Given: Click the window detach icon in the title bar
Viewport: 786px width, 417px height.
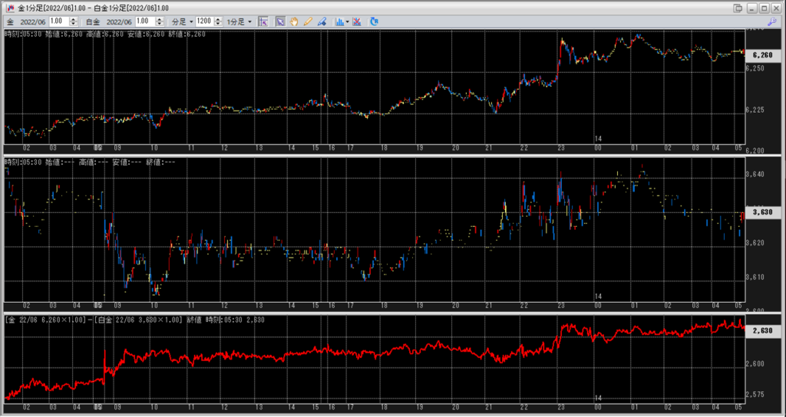Looking at the screenshot, I should (x=738, y=7).
